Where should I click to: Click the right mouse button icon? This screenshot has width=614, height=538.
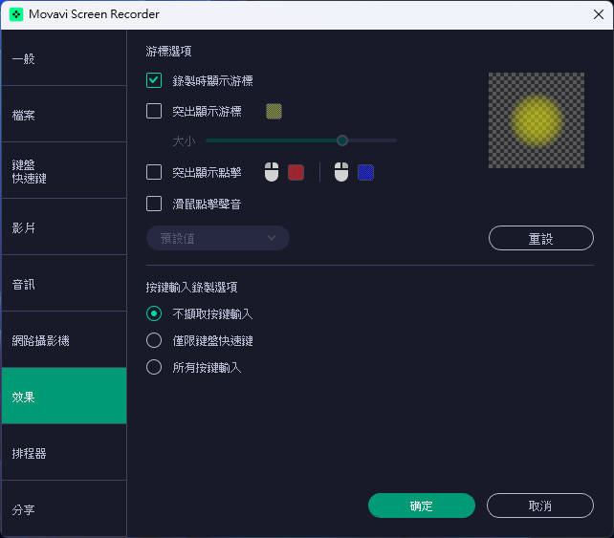(341, 172)
